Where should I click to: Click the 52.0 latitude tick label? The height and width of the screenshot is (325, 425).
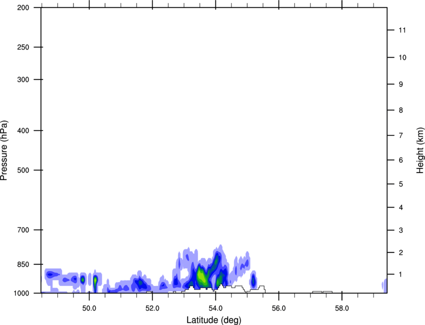152,308
